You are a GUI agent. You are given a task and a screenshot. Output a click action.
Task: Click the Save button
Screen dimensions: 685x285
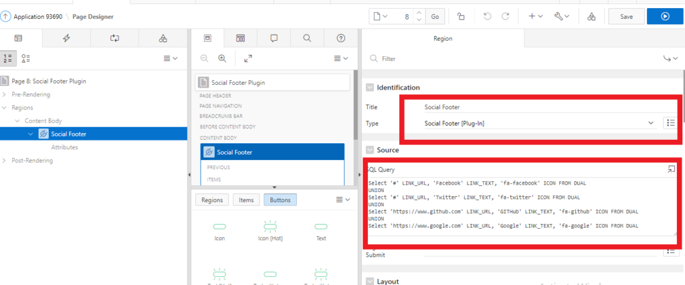point(626,16)
